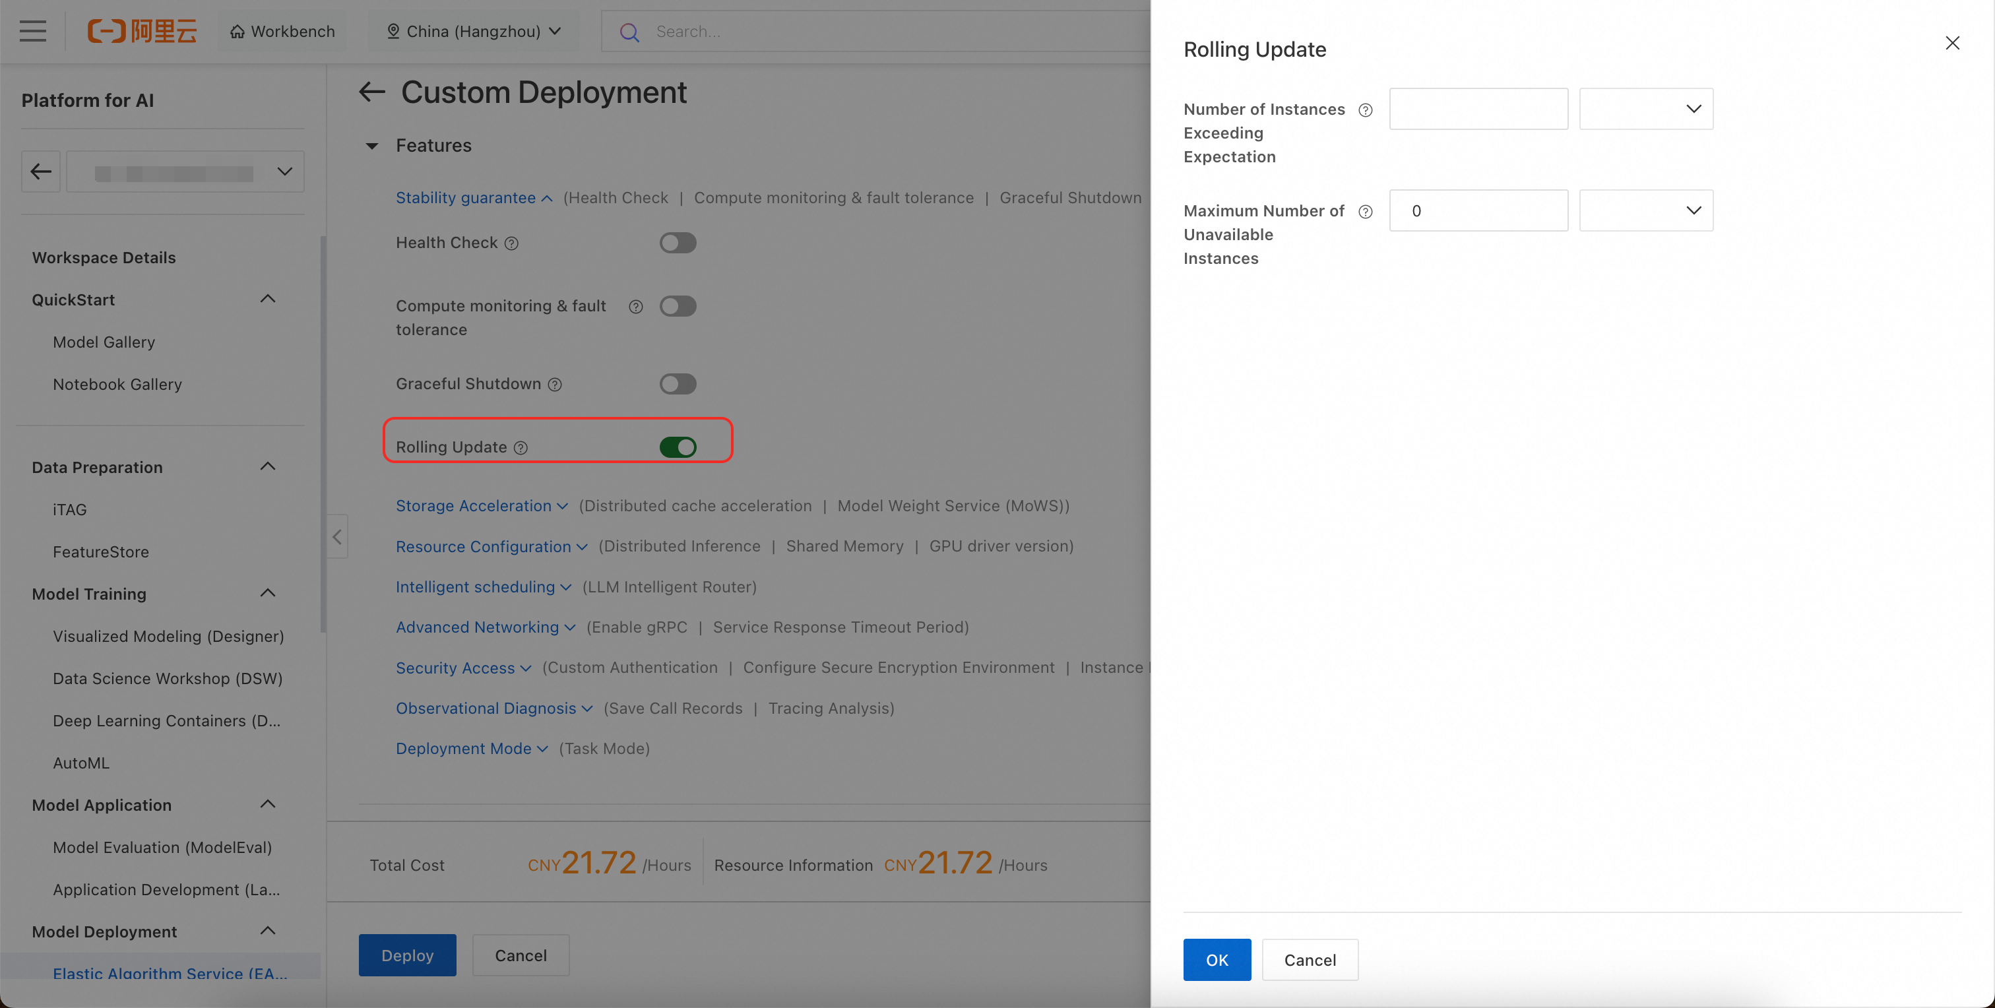Turn on Graceful Shutdown switch
The width and height of the screenshot is (1995, 1008).
pos(678,384)
